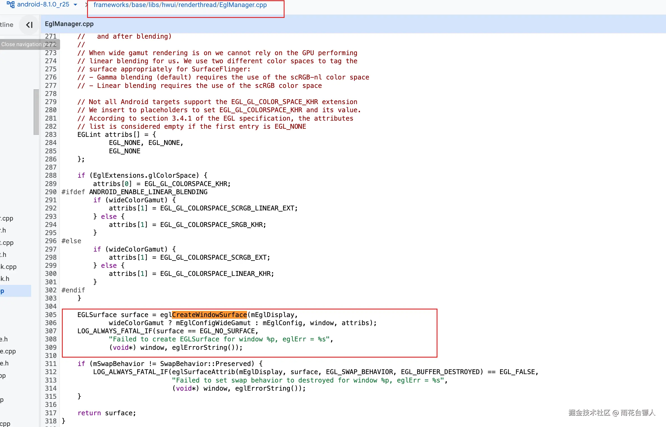Open 'renderthread' folder from breadcrumb
The width and height of the screenshot is (666, 427).
(197, 5)
